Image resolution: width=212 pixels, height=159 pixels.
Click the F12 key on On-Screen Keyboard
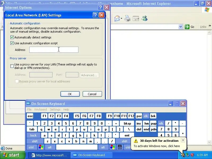[131, 116]
